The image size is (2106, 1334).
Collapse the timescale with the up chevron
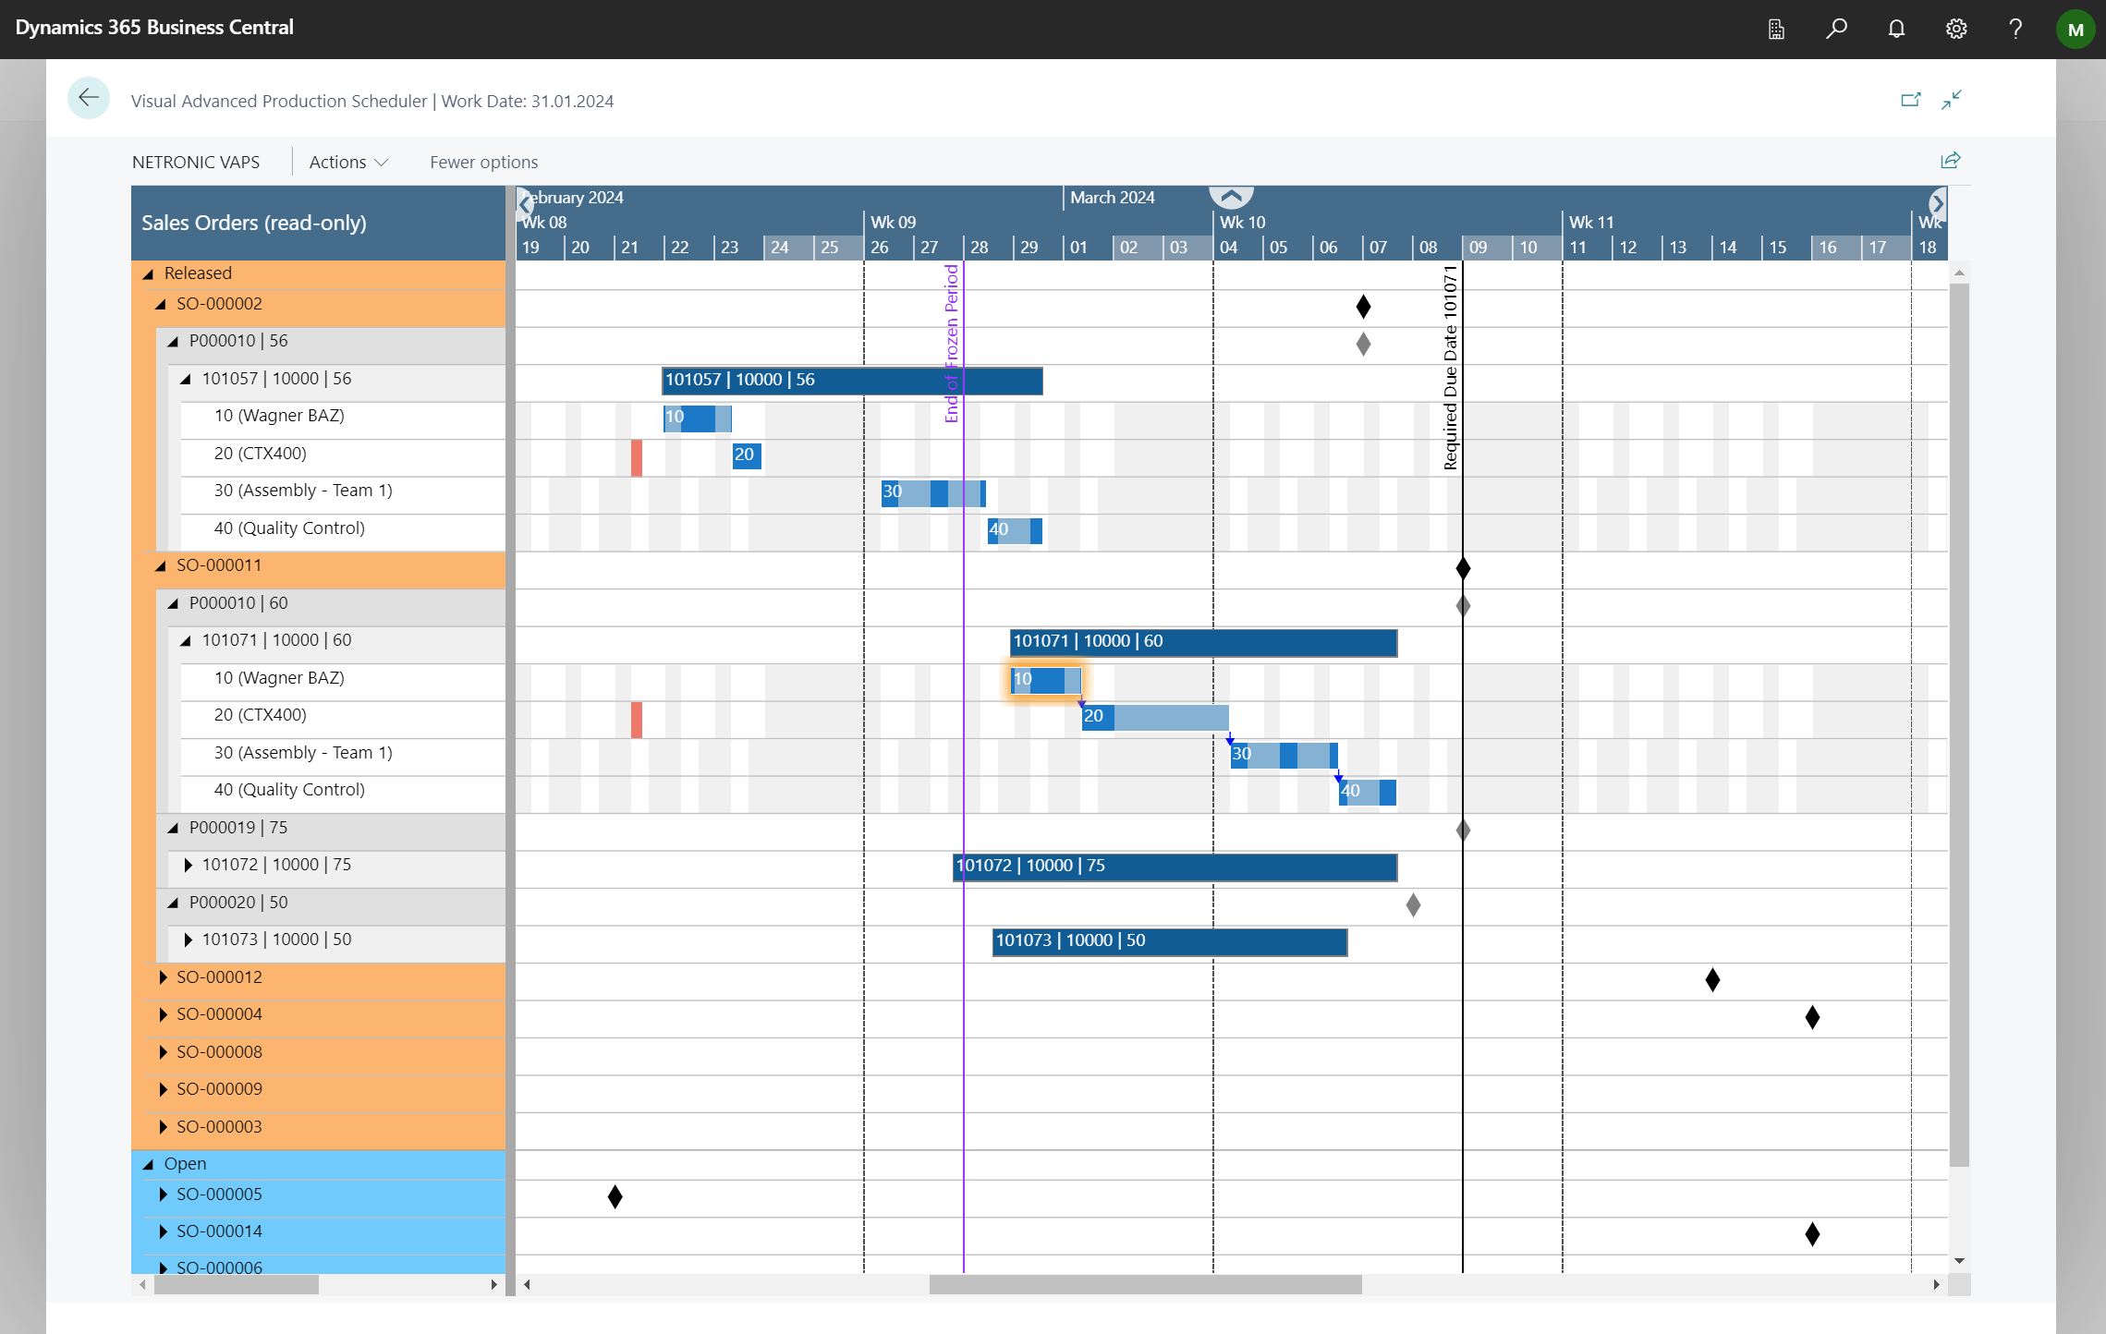click(x=1230, y=195)
